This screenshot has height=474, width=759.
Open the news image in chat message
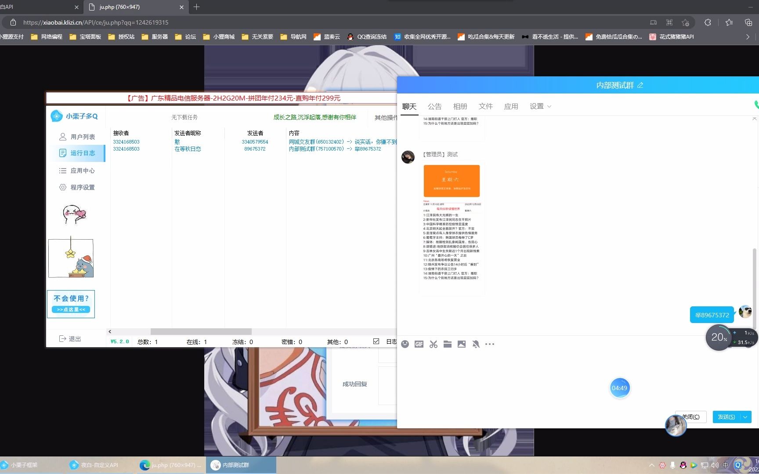pos(452,227)
